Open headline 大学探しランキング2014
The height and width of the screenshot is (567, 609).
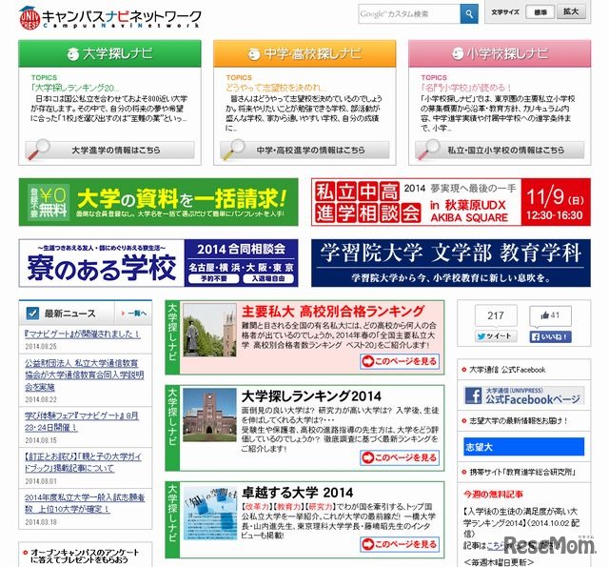311,396
